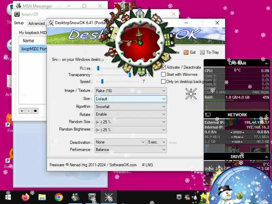
Task: Switch to MSN Messenger in the taskbar
Action: [75, 197]
